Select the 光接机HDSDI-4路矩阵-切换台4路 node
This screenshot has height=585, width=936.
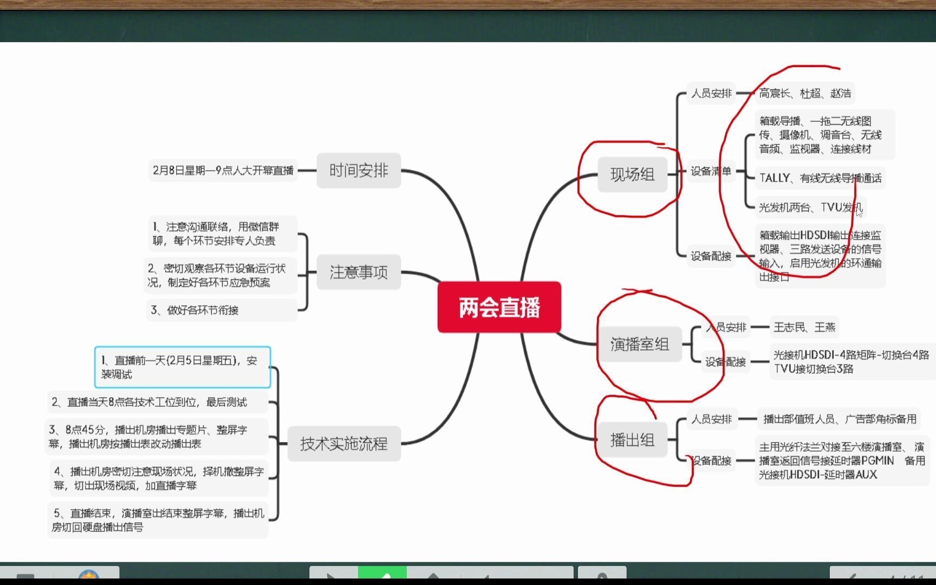pyautogui.click(x=851, y=362)
